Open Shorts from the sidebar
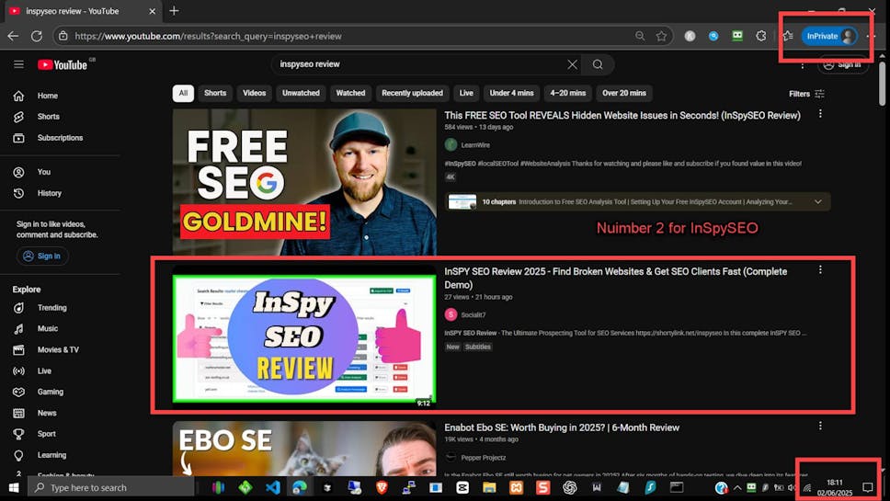 click(x=48, y=117)
